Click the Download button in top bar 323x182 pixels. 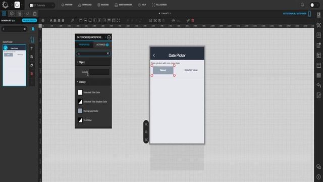pyautogui.click(x=85, y=5)
